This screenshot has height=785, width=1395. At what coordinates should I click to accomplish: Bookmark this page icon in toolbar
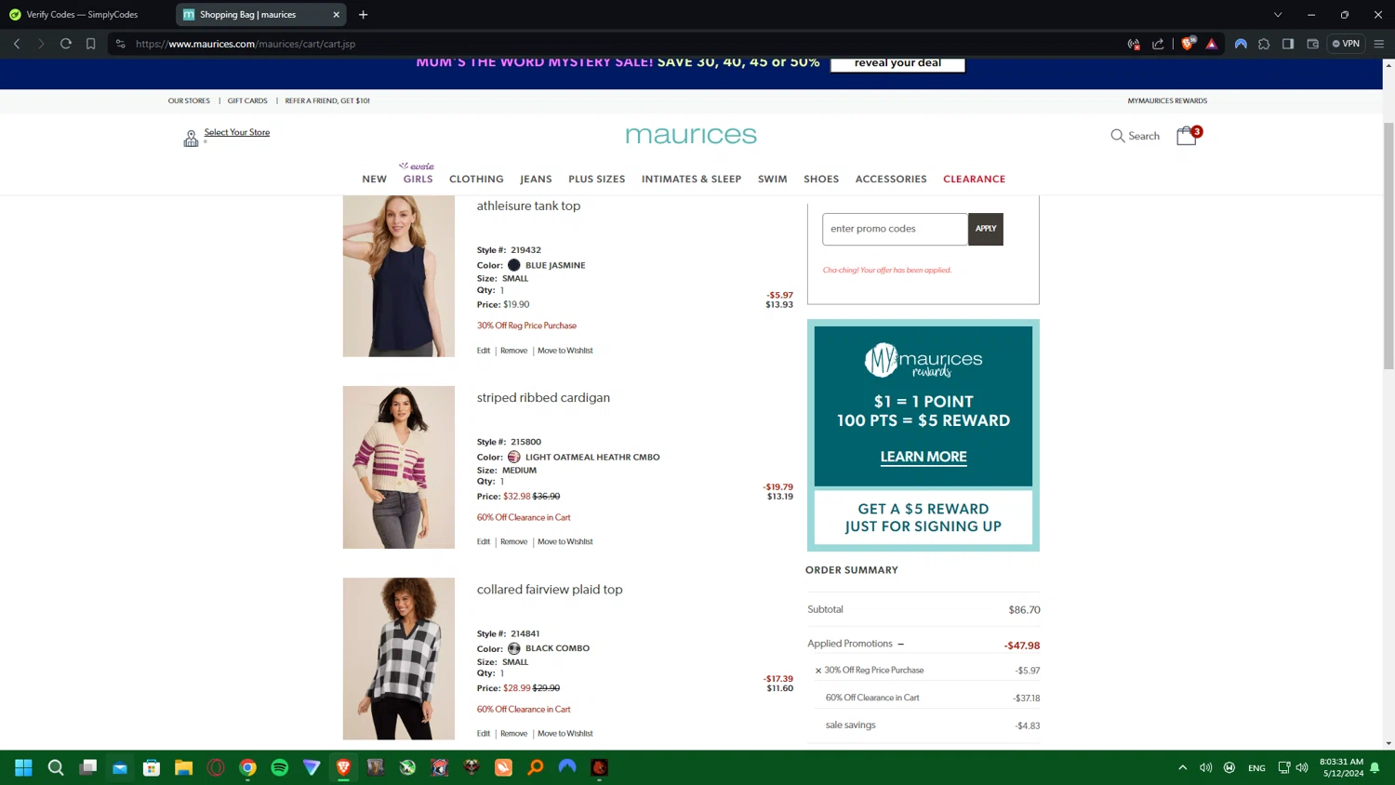(91, 44)
